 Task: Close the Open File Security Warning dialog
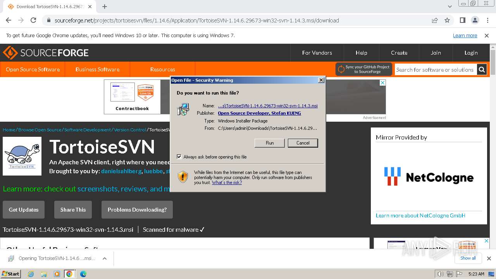321,80
